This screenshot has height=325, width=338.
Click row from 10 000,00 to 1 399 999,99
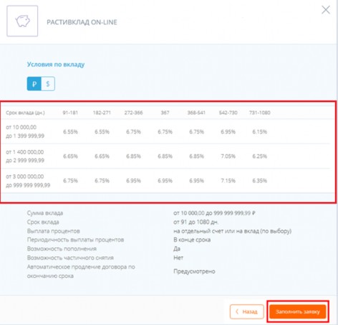165,131
